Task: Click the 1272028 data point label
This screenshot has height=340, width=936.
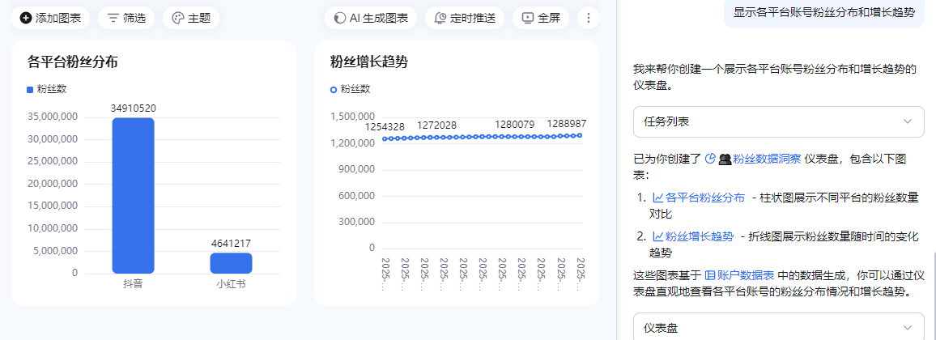Action: coord(436,125)
